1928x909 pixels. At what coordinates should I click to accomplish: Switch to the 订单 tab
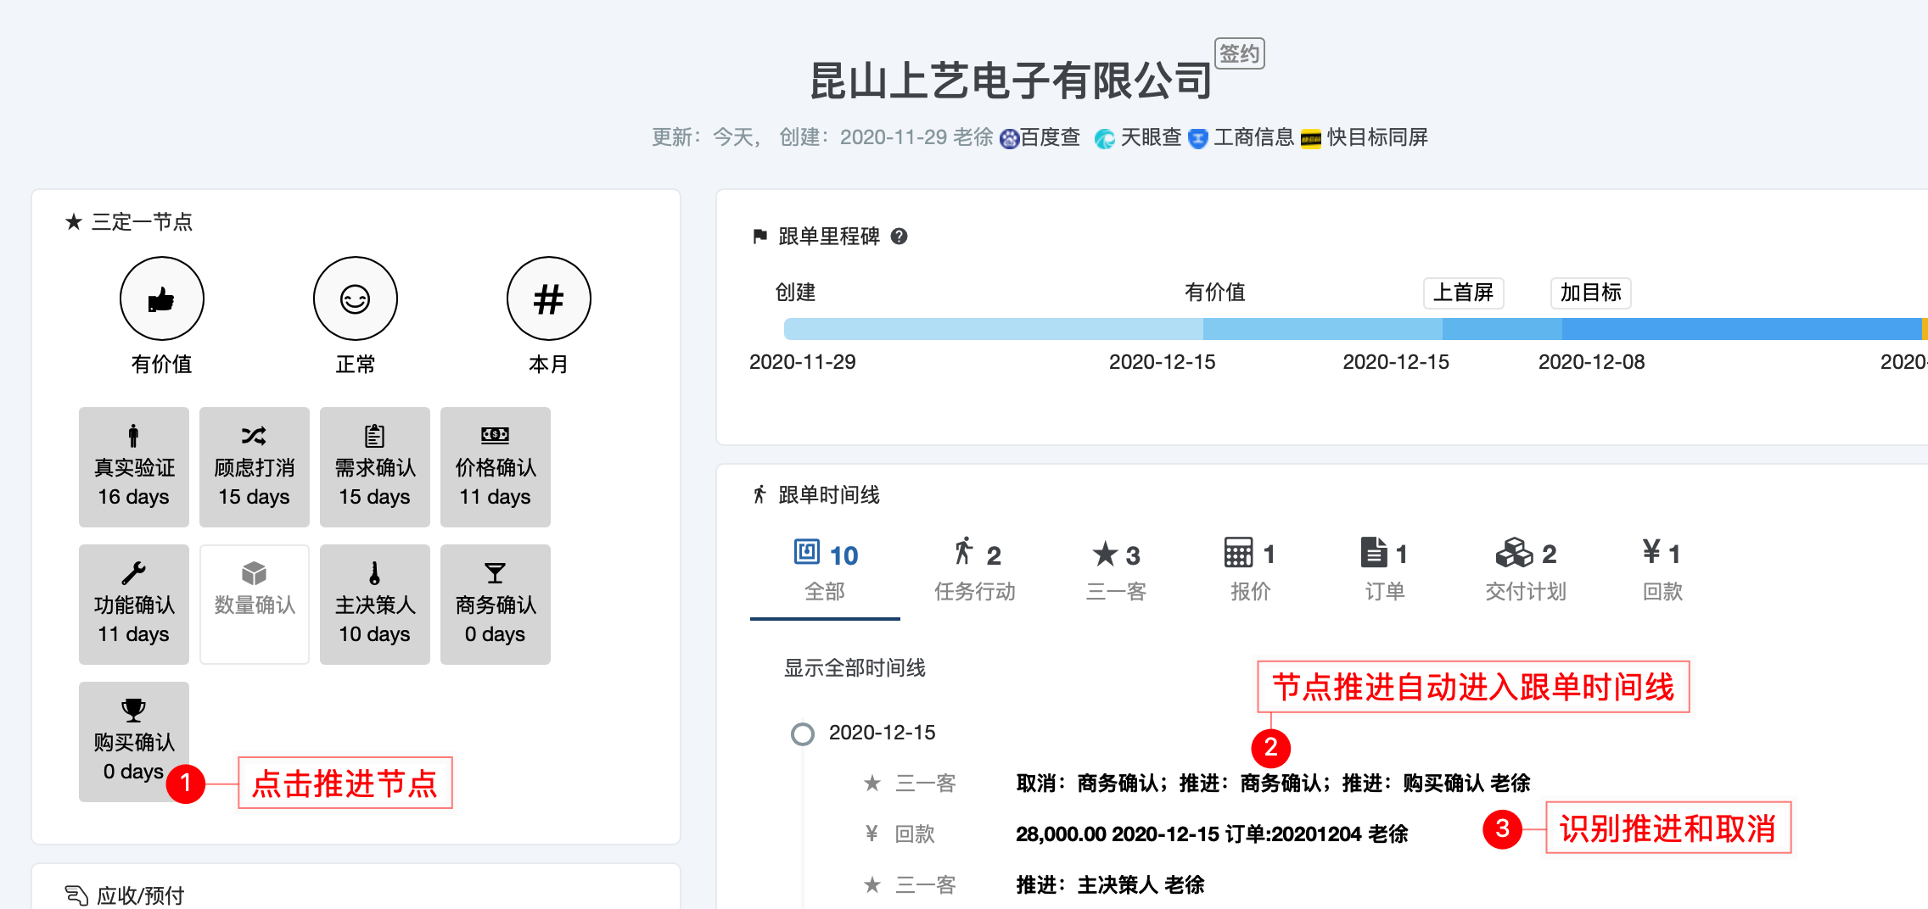click(x=1384, y=571)
